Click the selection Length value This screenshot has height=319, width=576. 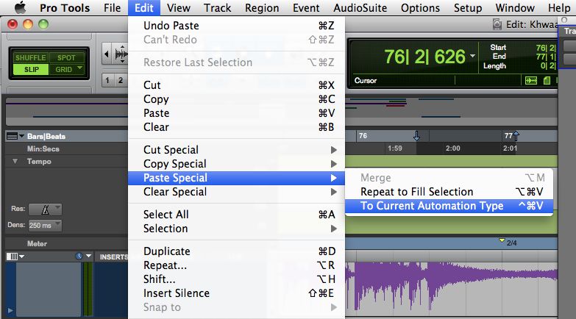coord(548,65)
